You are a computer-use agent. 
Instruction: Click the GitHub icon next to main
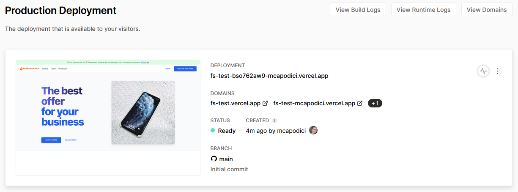pyautogui.click(x=214, y=159)
